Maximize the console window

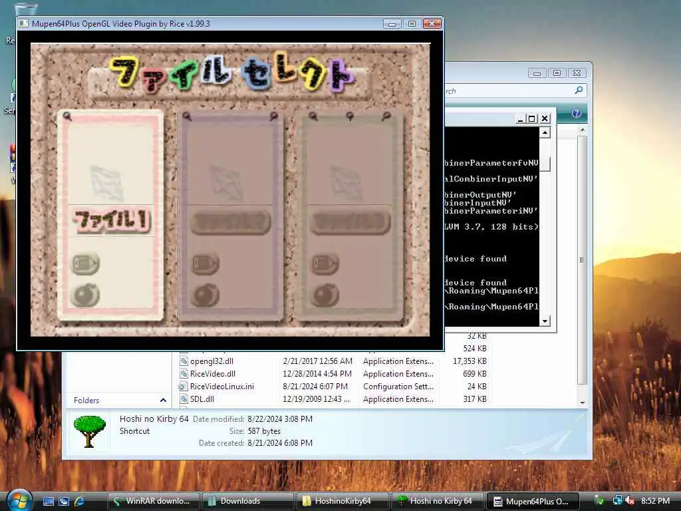click(532, 118)
